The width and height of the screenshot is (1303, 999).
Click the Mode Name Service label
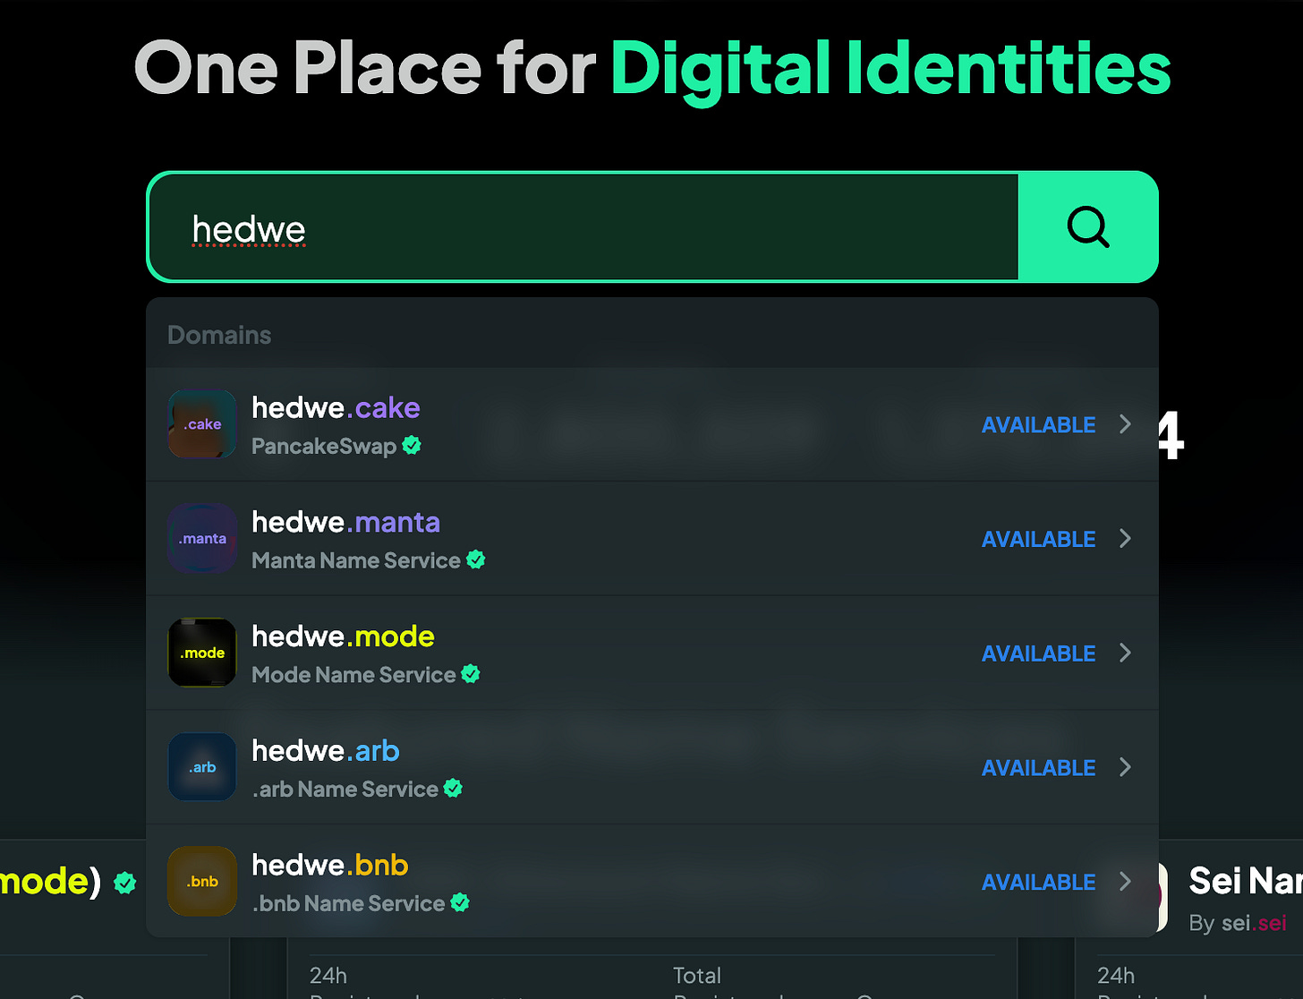pos(353,675)
